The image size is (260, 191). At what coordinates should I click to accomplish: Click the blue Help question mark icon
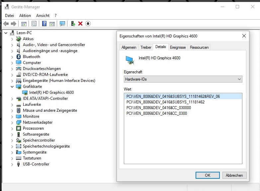[x=44, y=24]
